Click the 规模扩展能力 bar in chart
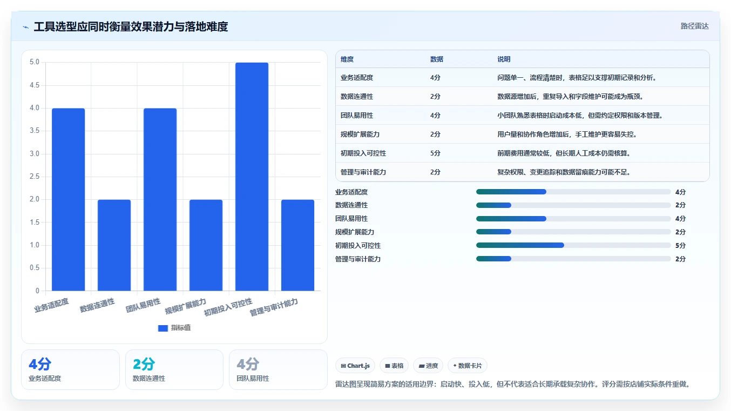Viewport: 731px width, 411px height. tap(206, 245)
